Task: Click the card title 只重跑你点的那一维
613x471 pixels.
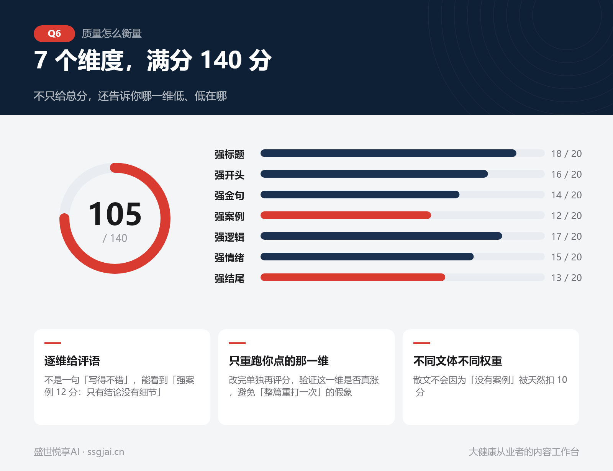Action: [279, 361]
